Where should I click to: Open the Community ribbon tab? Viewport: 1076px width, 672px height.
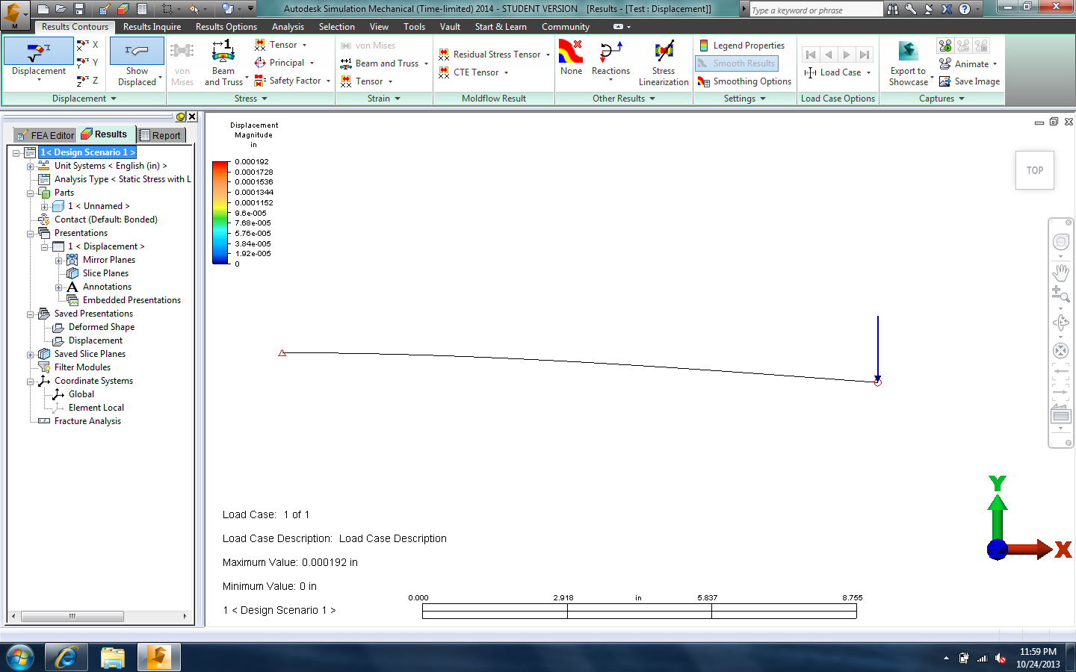click(x=566, y=27)
